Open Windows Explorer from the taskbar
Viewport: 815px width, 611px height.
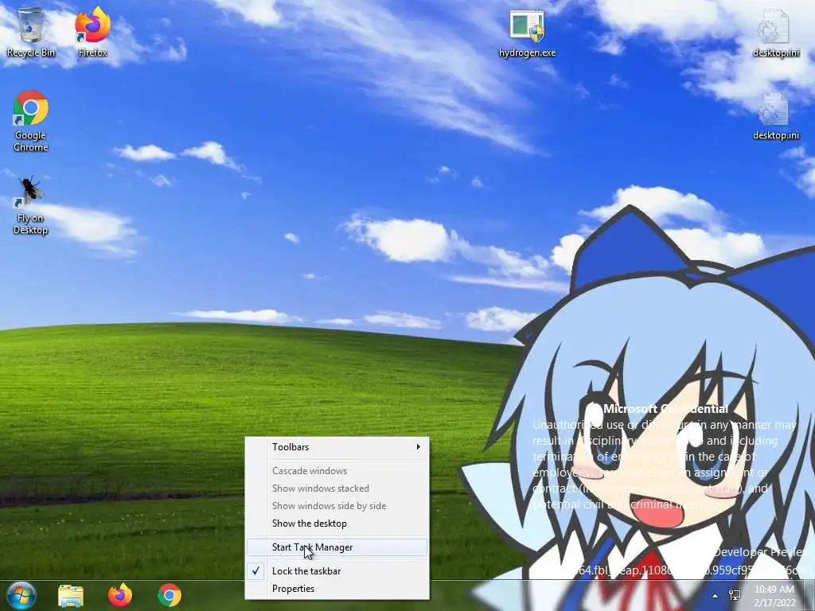pos(71,595)
